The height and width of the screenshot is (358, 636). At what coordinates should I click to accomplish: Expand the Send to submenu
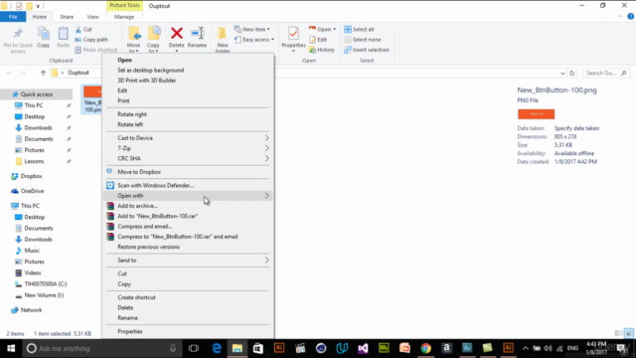tap(266, 261)
